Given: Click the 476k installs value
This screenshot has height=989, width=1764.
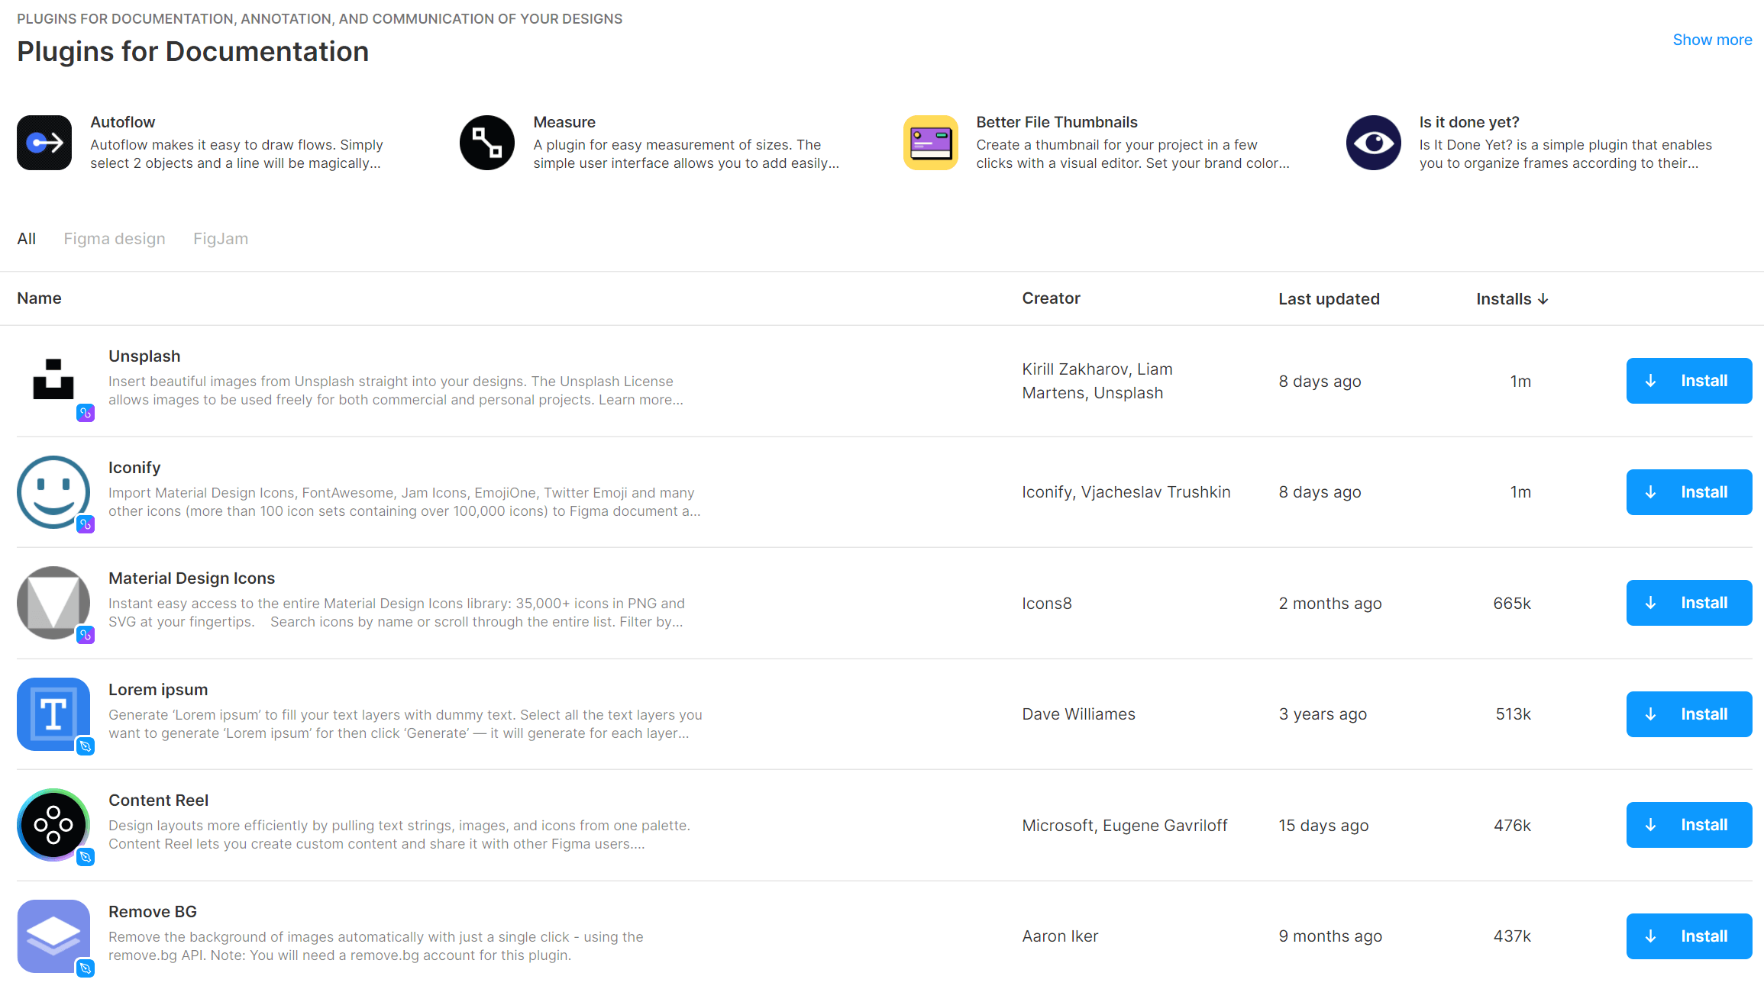Looking at the screenshot, I should click(x=1512, y=826).
